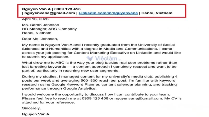Viewport: 209px width, 117px height.
Task: Click the closing word Sincerely,
Action: (x=31, y=108)
